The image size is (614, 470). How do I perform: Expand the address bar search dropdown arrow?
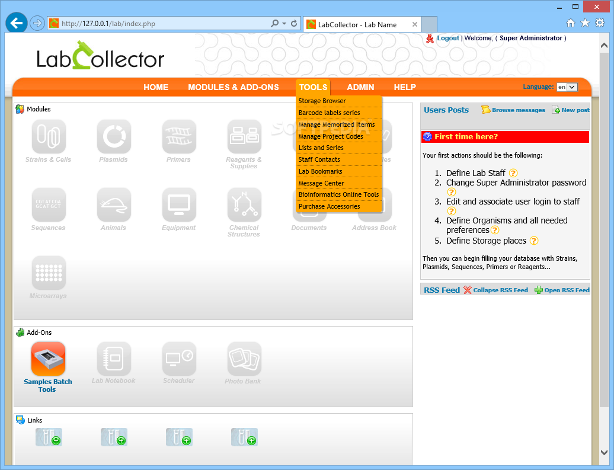click(x=284, y=24)
